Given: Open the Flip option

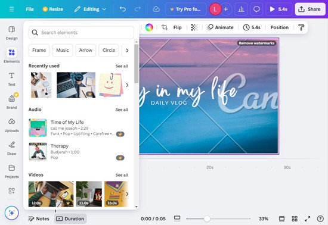Looking at the screenshot, I should click(177, 27).
